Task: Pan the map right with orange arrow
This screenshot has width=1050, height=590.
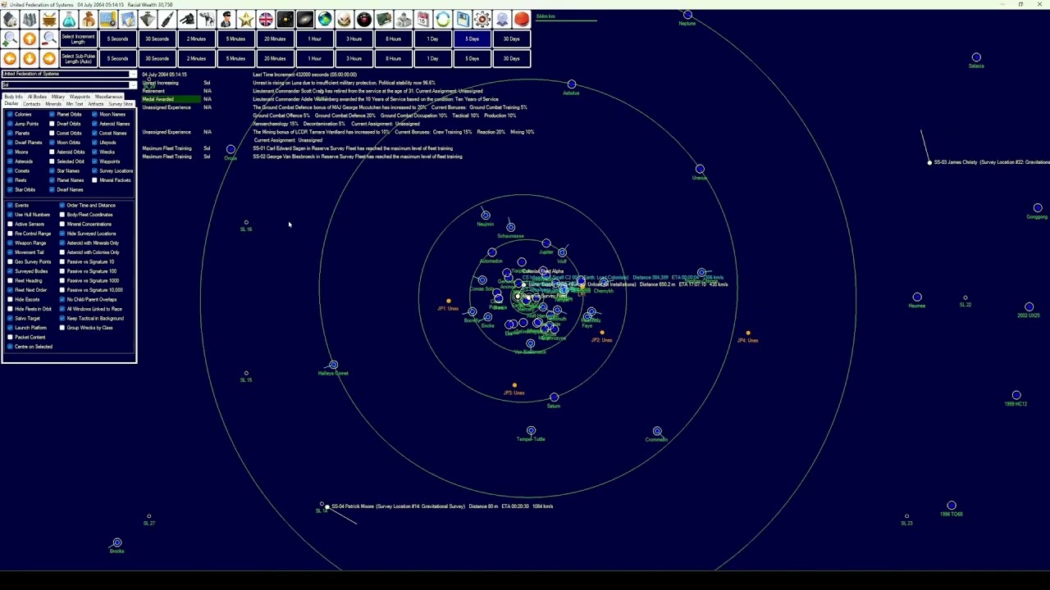Action: (49, 58)
